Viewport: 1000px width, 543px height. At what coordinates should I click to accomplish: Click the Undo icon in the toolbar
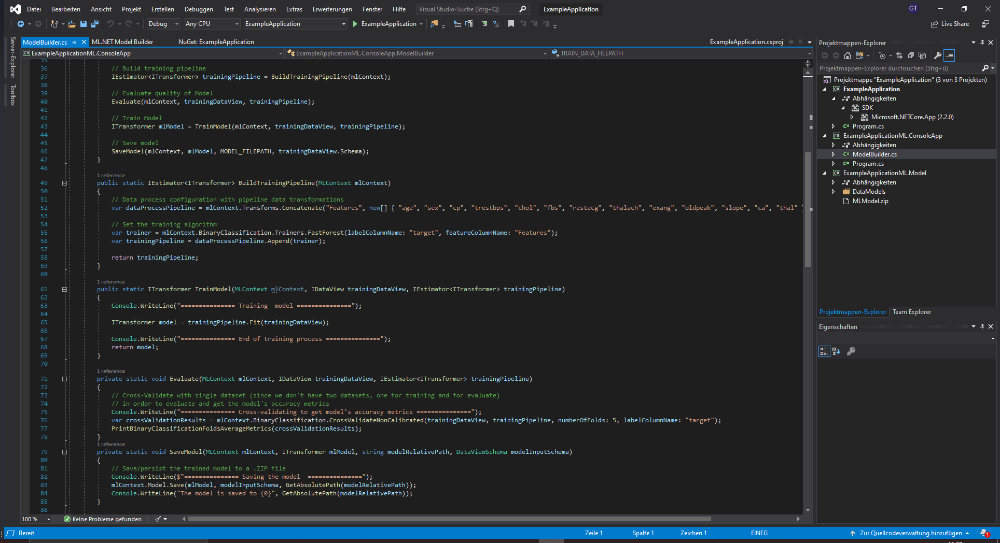pyautogui.click(x=110, y=24)
